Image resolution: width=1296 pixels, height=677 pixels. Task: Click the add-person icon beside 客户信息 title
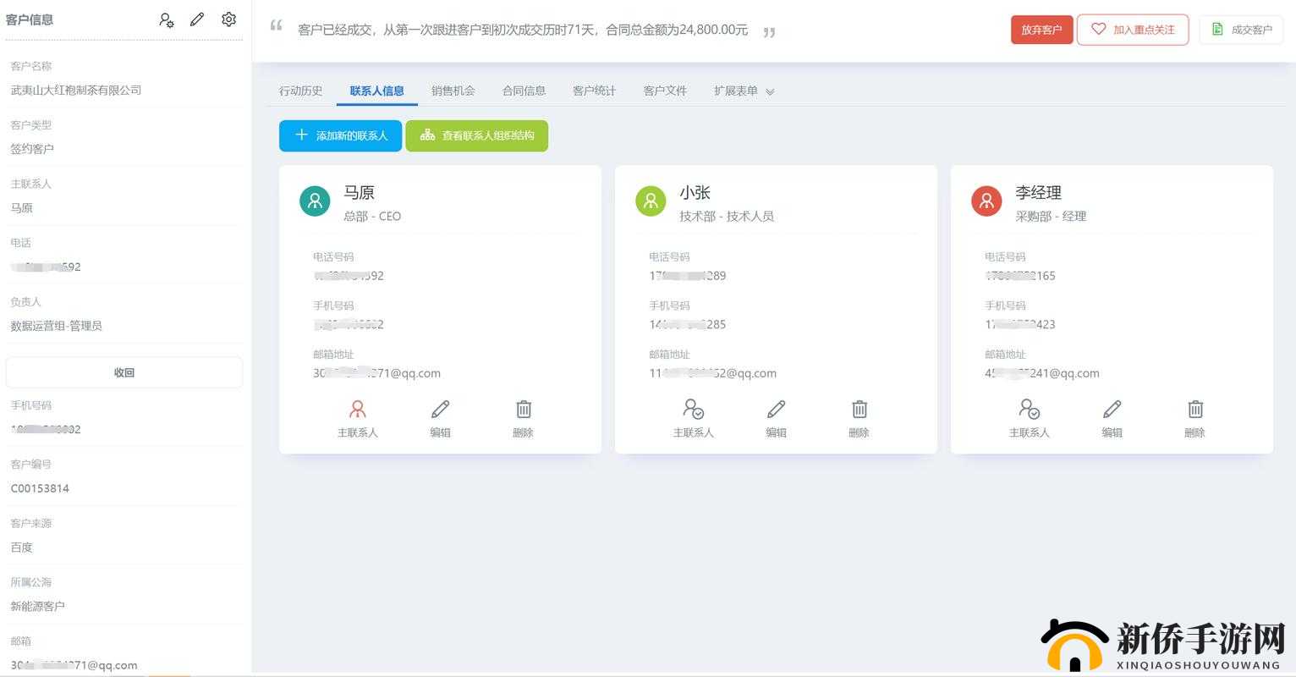166,19
